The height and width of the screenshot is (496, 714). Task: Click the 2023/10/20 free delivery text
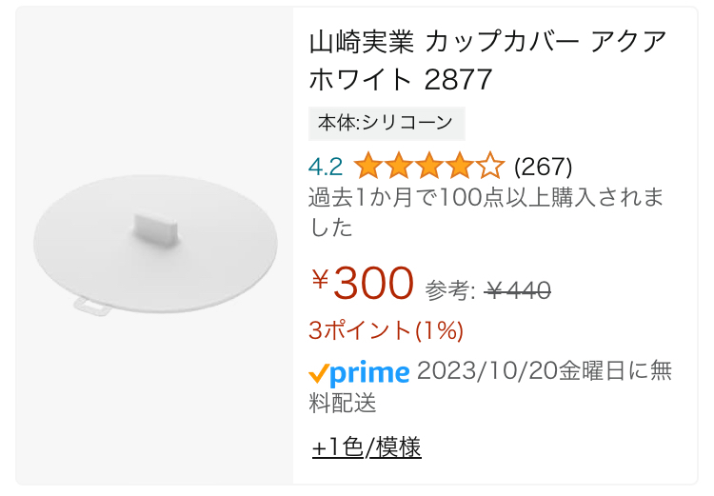(x=544, y=371)
